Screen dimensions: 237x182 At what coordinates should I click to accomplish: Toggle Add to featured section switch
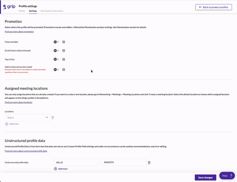point(56,70)
